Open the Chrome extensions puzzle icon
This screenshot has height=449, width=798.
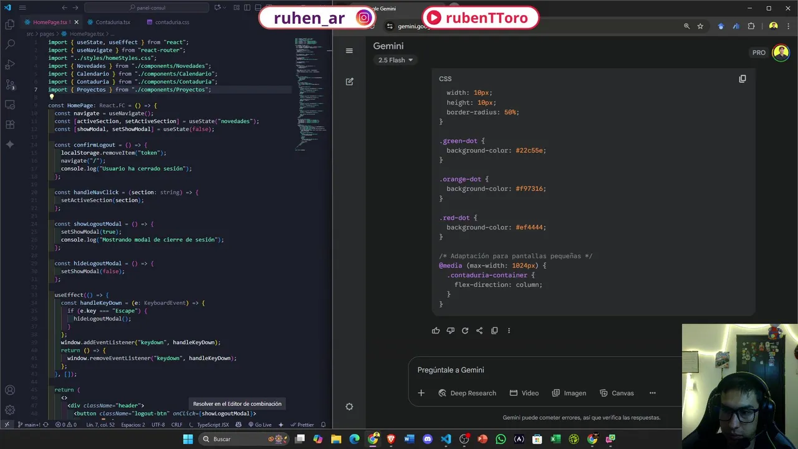[x=751, y=26]
